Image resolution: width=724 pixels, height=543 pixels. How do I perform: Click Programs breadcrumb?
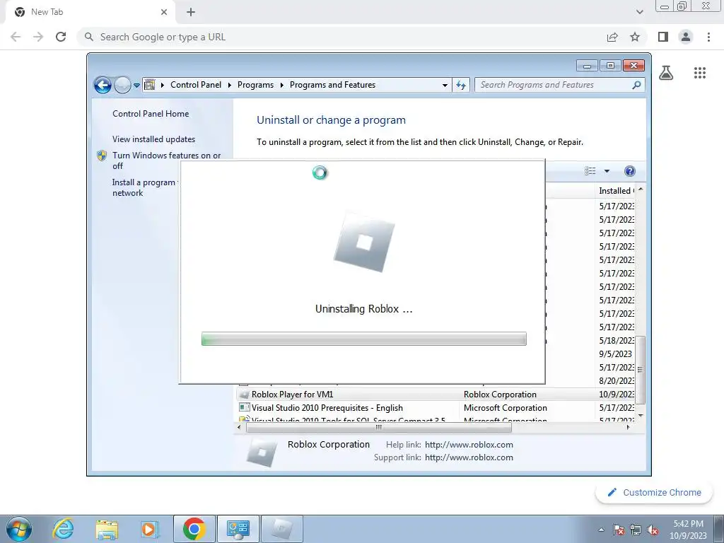(255, 85)
